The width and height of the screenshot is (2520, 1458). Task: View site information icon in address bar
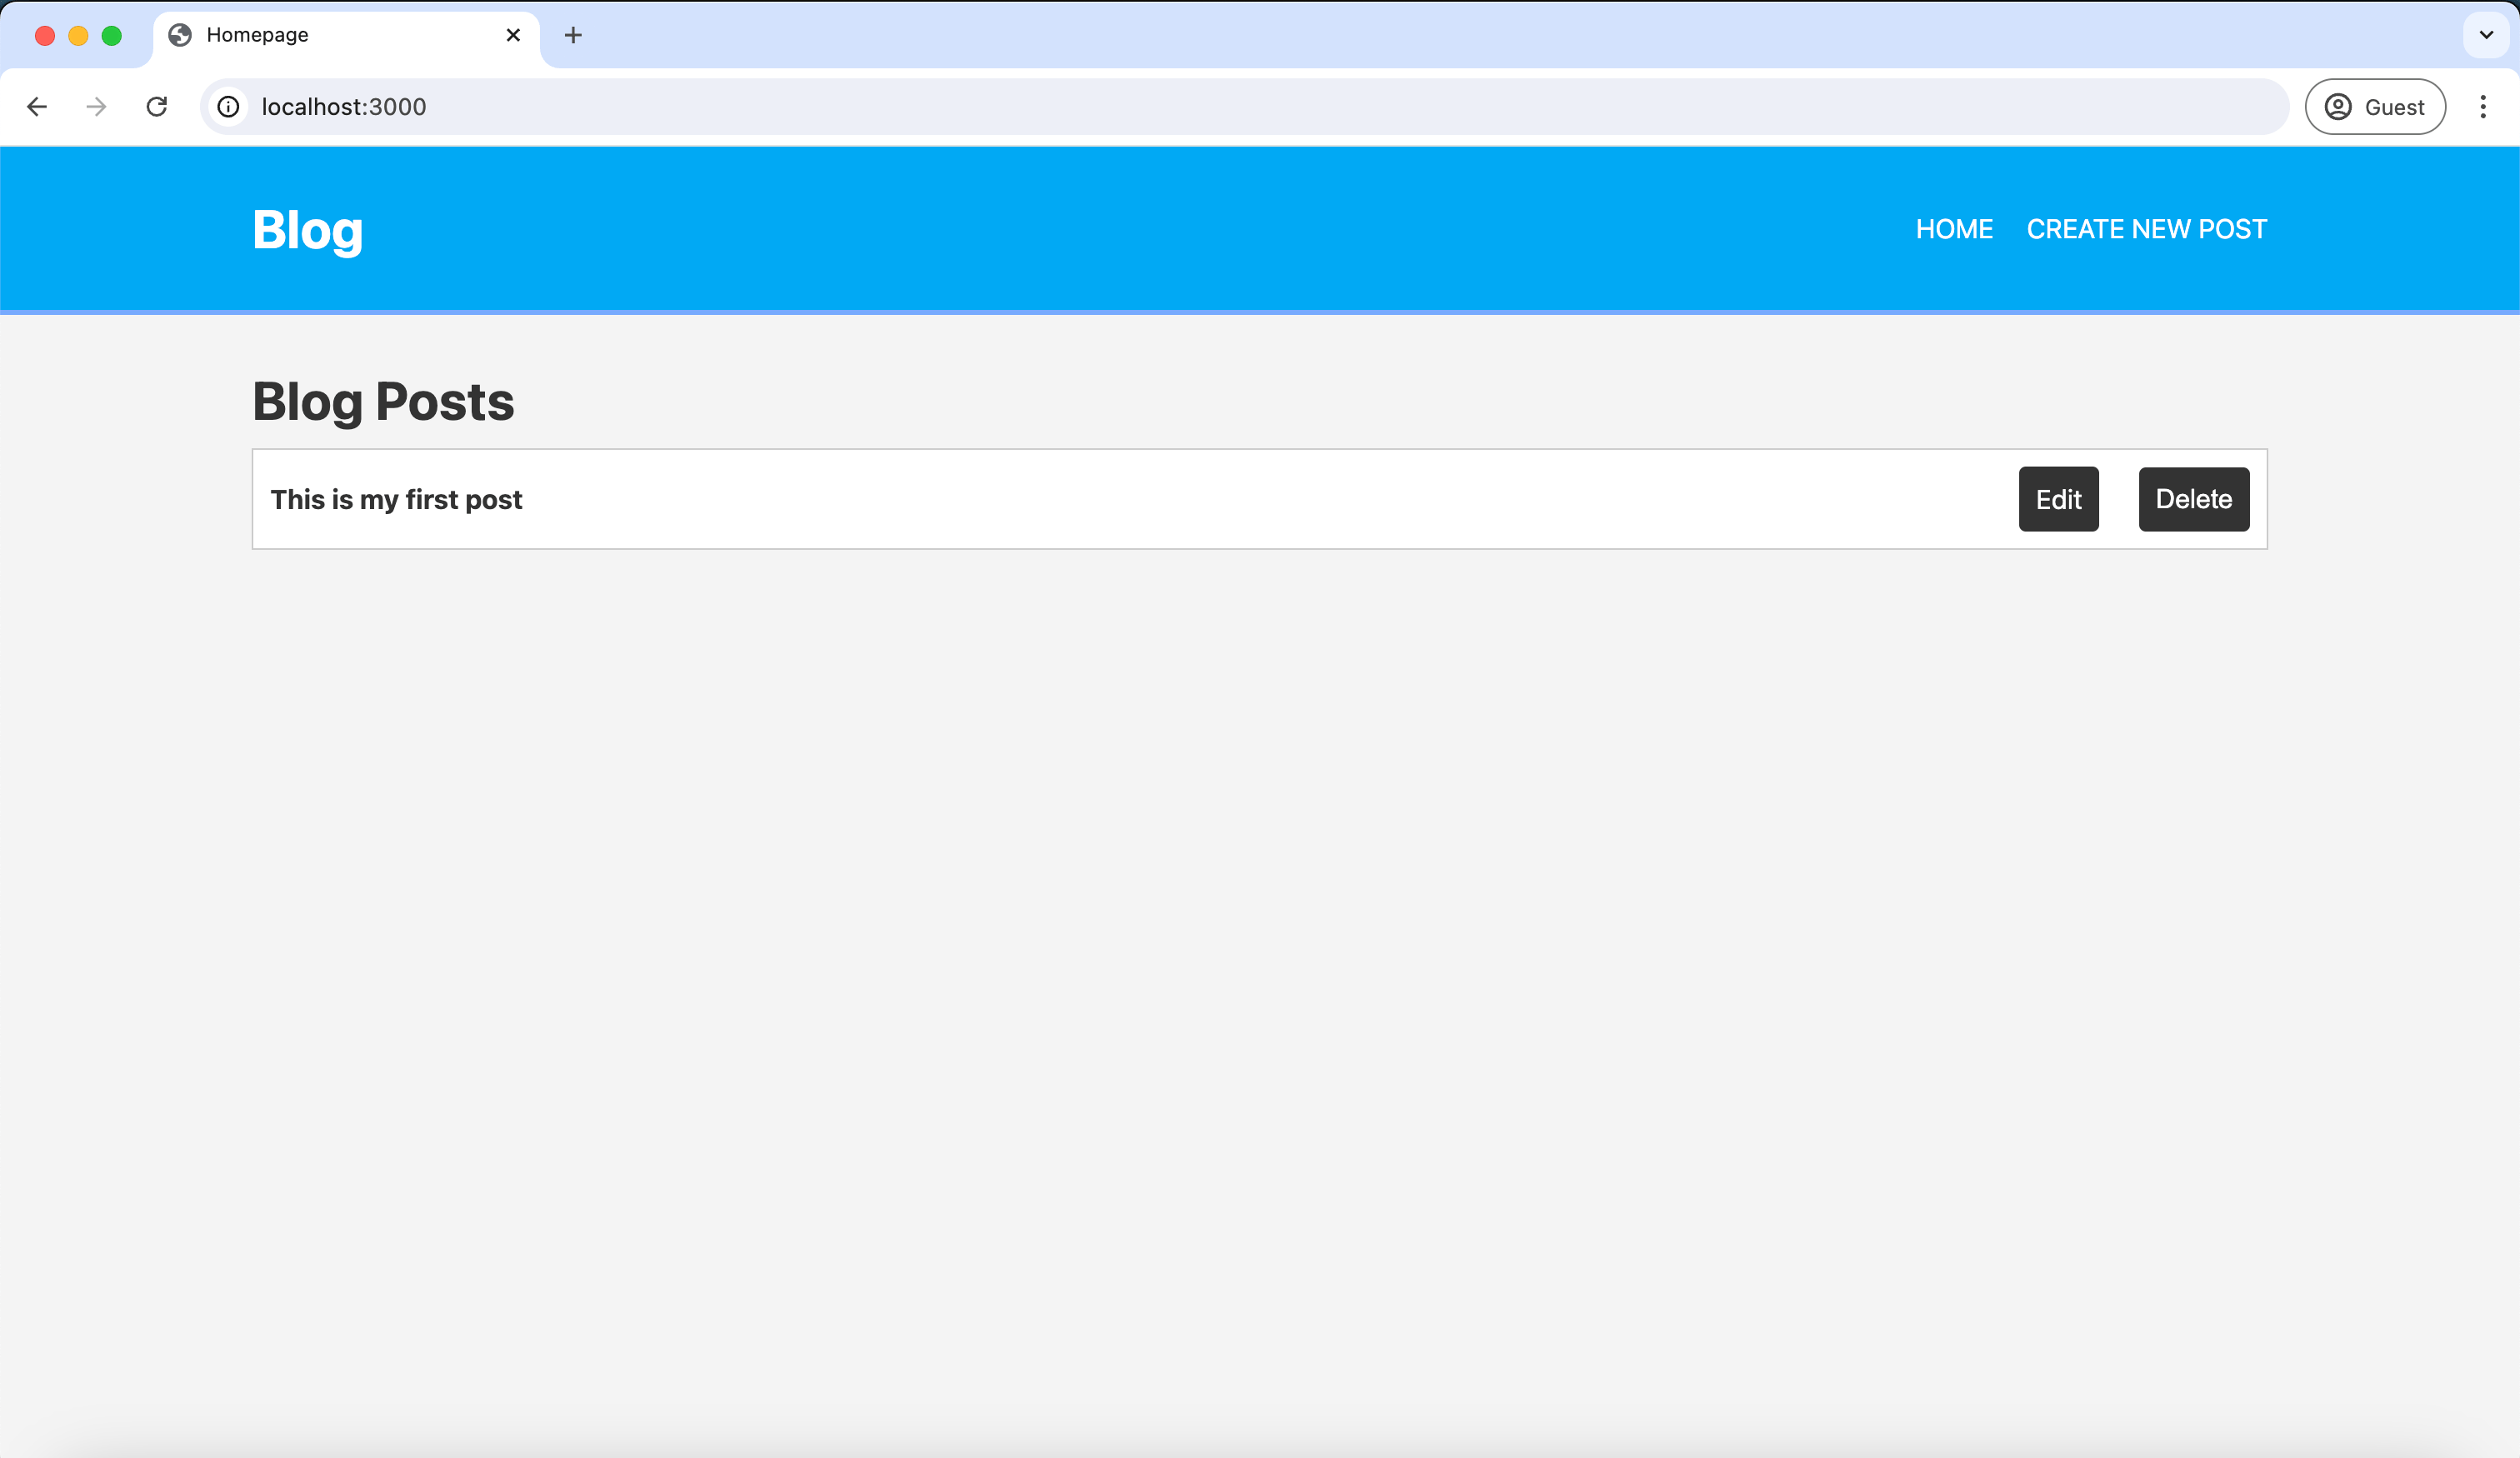229,107
